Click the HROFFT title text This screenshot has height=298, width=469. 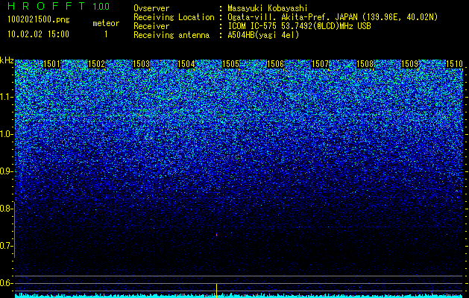point(46,6)
